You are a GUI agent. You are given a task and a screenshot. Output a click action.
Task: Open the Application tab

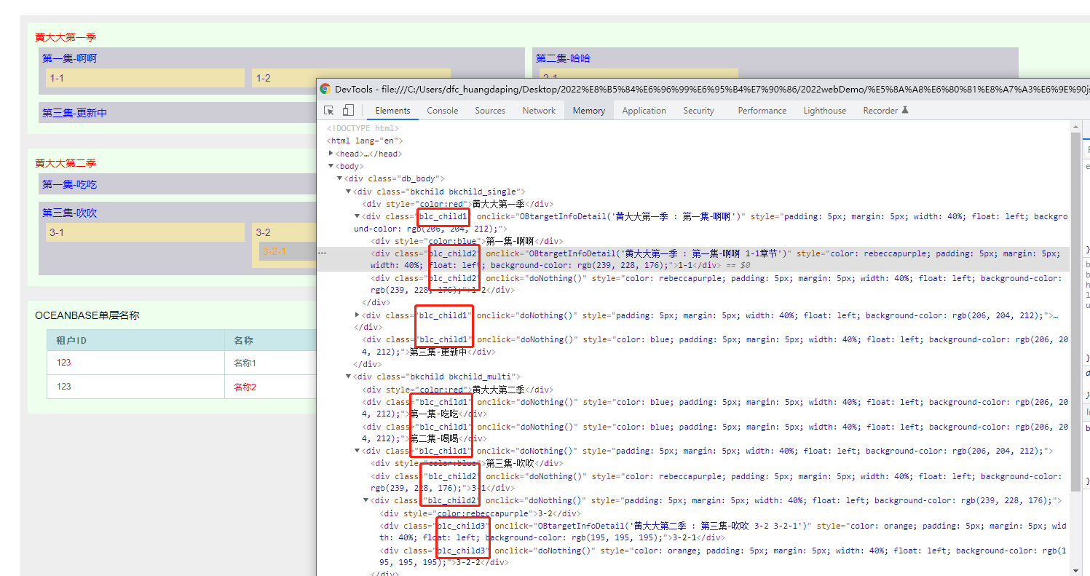(x=644, y=111)
